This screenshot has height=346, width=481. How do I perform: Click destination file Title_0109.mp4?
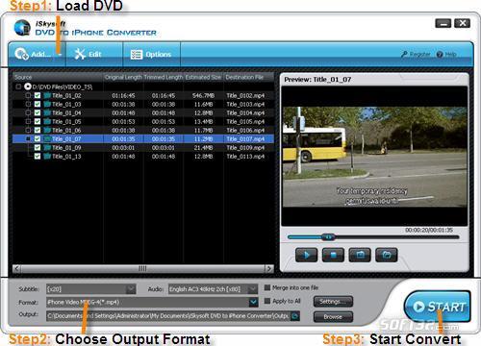click(x=245, y=147)
